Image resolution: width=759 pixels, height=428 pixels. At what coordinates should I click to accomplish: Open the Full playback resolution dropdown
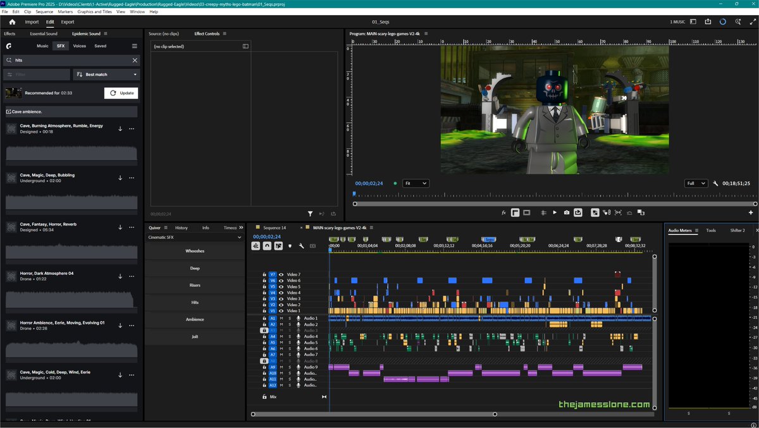[696, 183]
